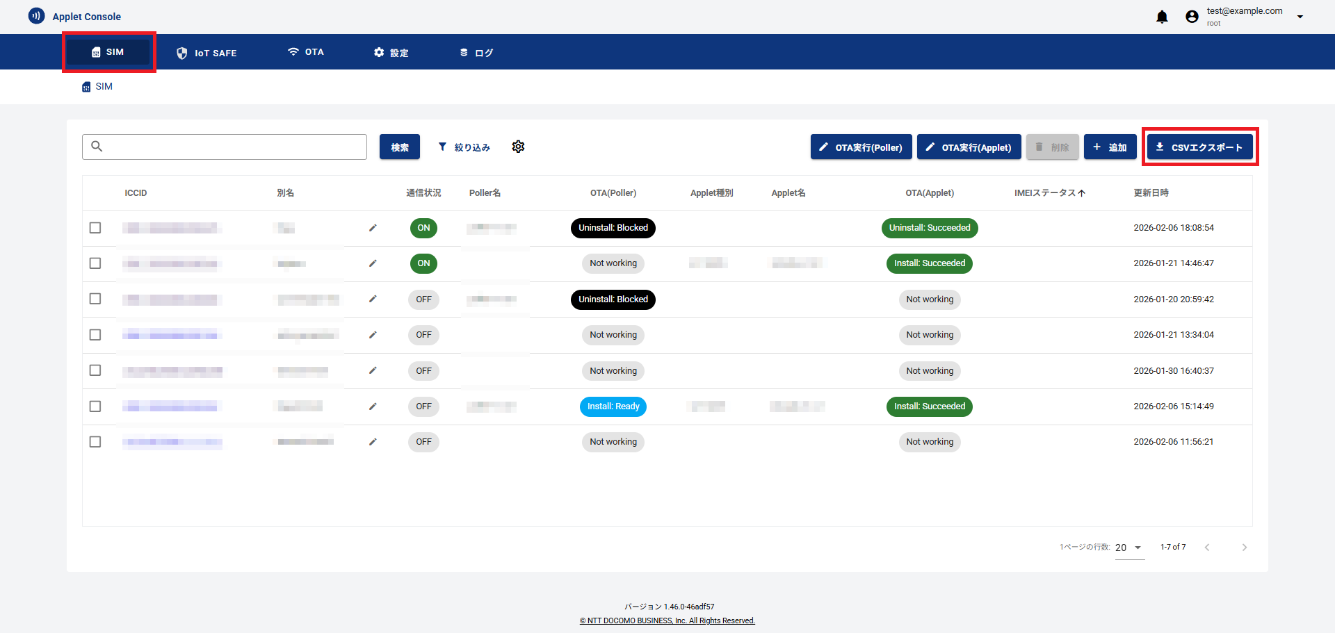This screenshot has width=1335, height=633.
Task: Click the user account avatar icon
Action: (1192, 17)
